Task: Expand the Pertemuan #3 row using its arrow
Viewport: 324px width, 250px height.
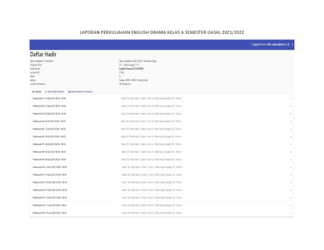Action: (x=290, y=114)
